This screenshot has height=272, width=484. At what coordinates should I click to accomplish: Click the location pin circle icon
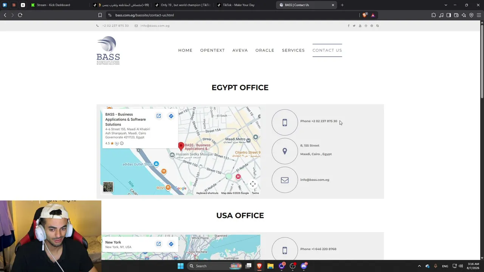[x=285, y=151]
